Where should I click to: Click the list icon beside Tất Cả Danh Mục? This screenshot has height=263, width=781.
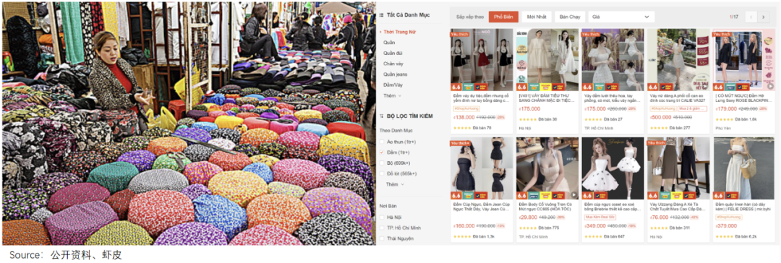381,15
